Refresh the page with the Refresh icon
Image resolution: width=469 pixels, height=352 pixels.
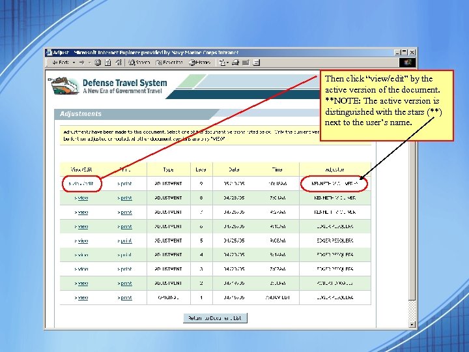[x=108, y=63]
